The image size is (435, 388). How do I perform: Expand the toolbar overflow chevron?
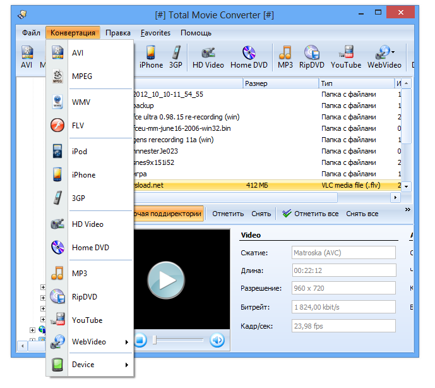[x=407, y=209]
